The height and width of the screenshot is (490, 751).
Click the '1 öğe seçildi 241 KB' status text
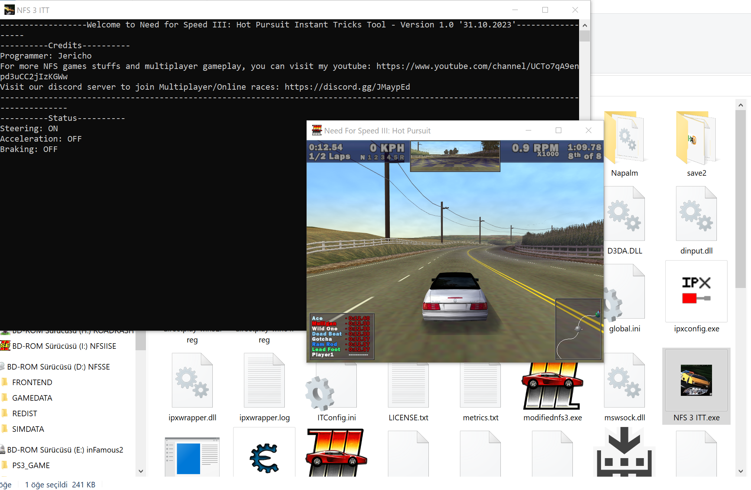pos(60,484)
